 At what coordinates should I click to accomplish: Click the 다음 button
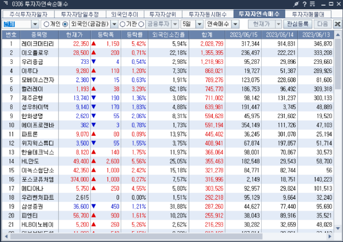tap(322, 24)
